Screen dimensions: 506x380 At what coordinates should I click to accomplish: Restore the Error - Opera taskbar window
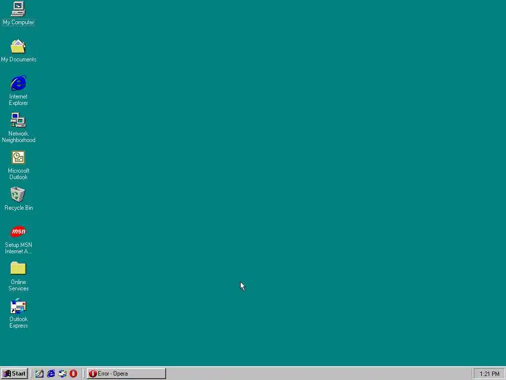(126, 374)
